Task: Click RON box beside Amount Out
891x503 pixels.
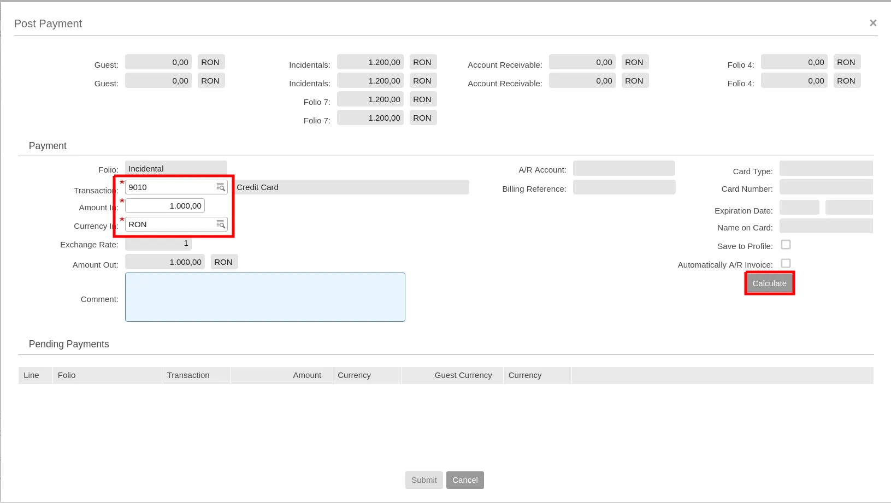Action: pyautogui.click(x=224, y=262)
